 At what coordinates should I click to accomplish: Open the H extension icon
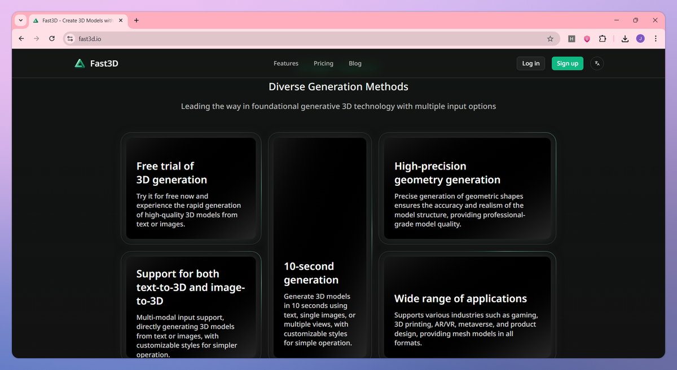[x=572, y=39]
